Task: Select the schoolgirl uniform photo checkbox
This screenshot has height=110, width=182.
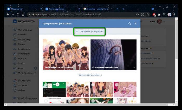Action: pyautogui.click(x=93, y=85)
